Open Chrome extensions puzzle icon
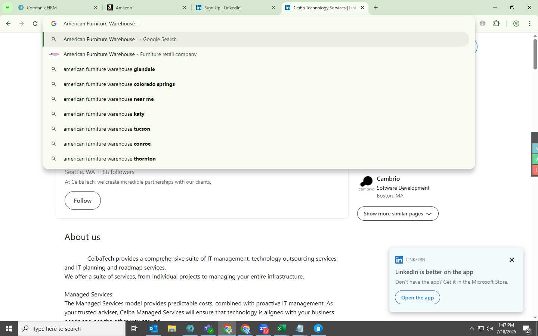This screenshot has height=336, width=538. pyautogui.click(x=496, y=24)
